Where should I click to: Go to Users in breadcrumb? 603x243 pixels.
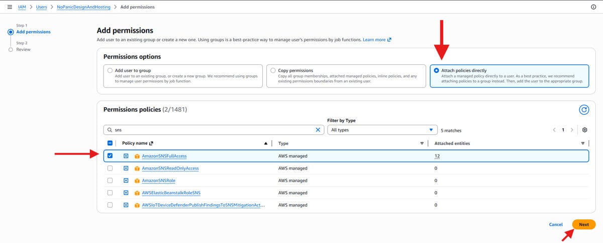coord(41,7)
